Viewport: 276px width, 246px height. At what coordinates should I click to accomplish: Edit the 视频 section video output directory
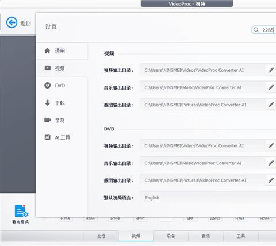click(271, 70)
